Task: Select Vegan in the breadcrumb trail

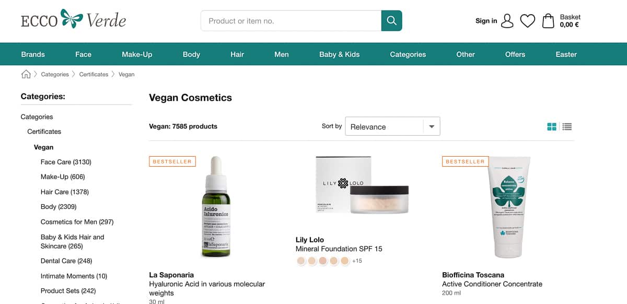Action: pyautogui.click(x=126, y=74)
